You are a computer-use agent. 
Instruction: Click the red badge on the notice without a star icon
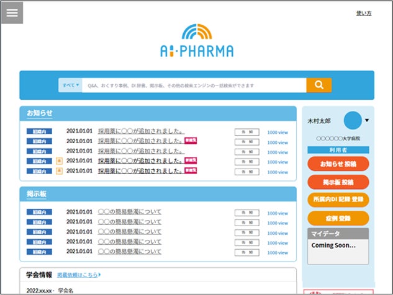tap(191, 140)
